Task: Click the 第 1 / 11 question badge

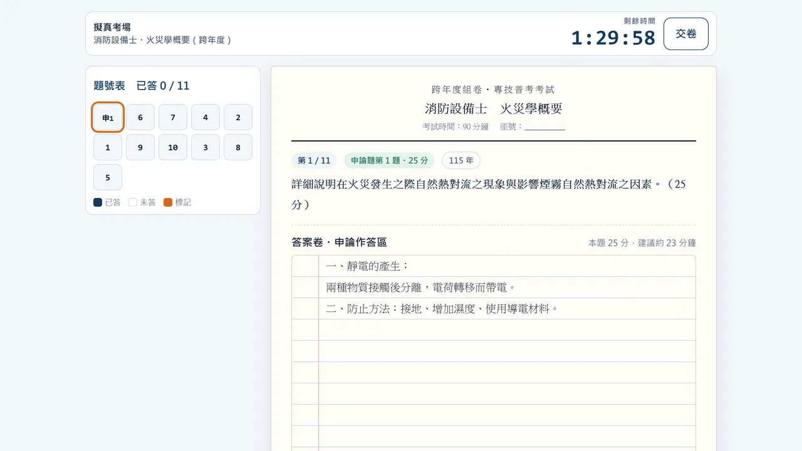Action: (x=314, y=160)
